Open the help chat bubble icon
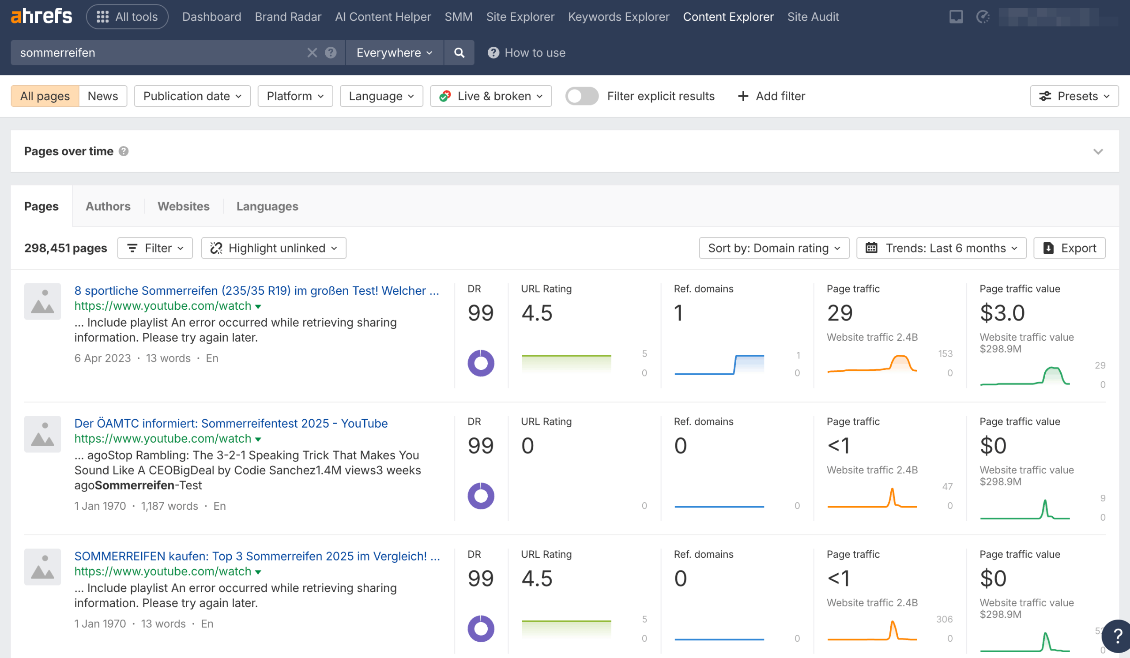The height and width of the screenshot is (658, 1130). click(1117, 635)
